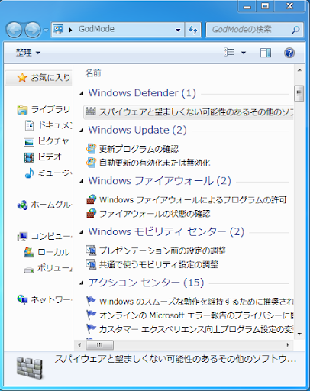Collapse the Windows ファイアウォール group
Viewport: 310px width, 391px height.
[82, 181]
